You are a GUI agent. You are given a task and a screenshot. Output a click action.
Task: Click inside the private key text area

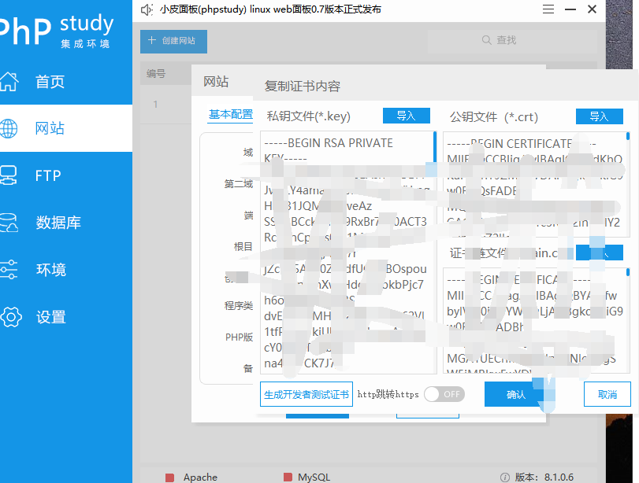[x=347, y=253]
